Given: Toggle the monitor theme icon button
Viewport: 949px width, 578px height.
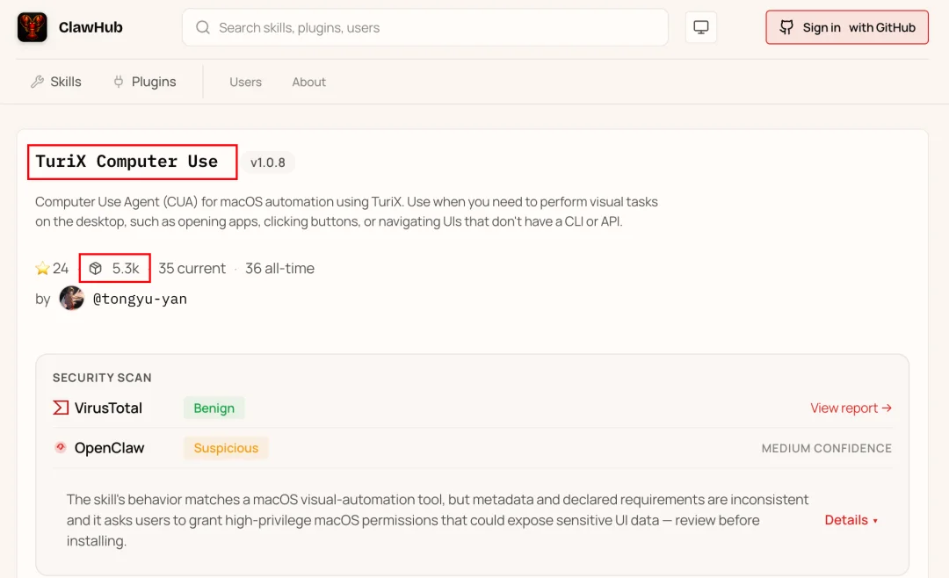Looking at the screenshot, I should coord(701,27).
